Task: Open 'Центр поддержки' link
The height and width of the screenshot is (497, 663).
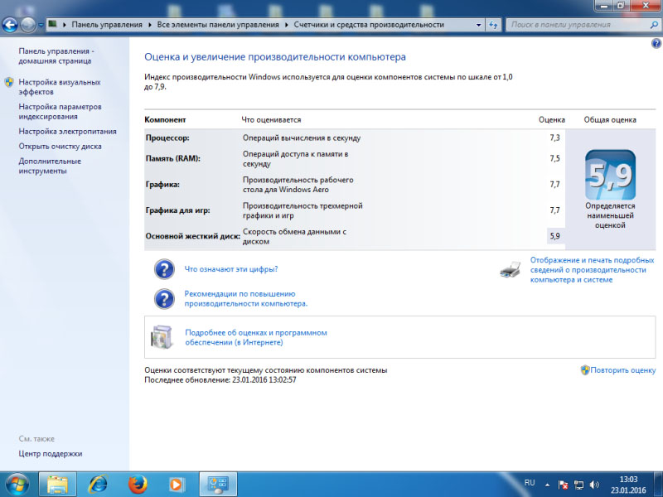Action: (x=51, y=453)
